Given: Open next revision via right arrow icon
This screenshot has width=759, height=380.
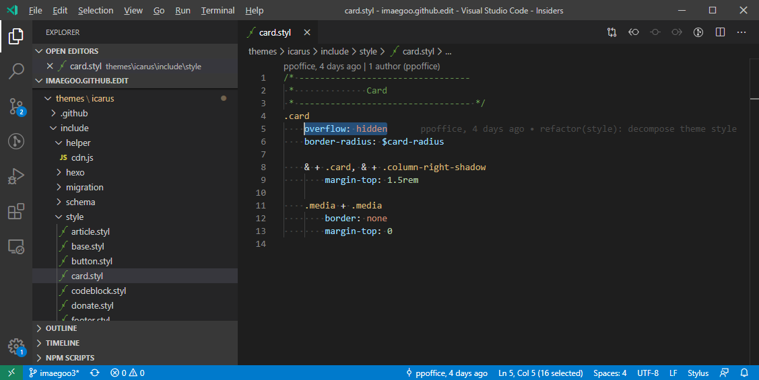Looking at the screenshot, I should [677, 32].
